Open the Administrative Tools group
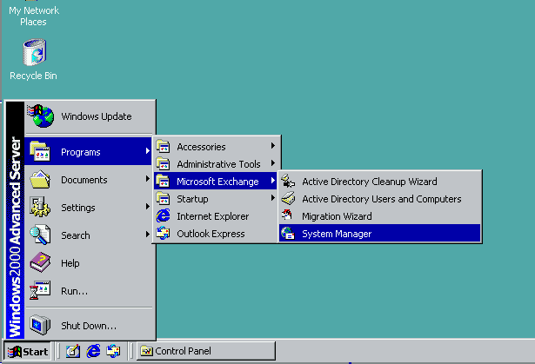The image size is (535, 364). (215, 164)
